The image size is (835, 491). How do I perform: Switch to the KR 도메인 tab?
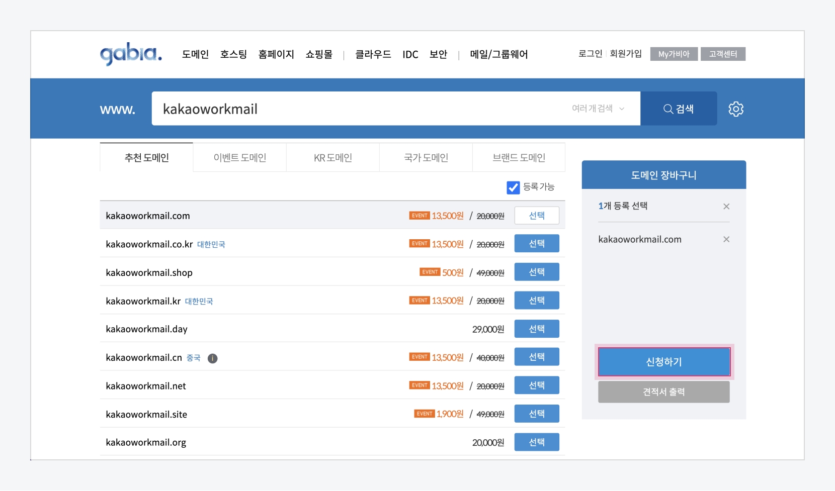point(332,158)
